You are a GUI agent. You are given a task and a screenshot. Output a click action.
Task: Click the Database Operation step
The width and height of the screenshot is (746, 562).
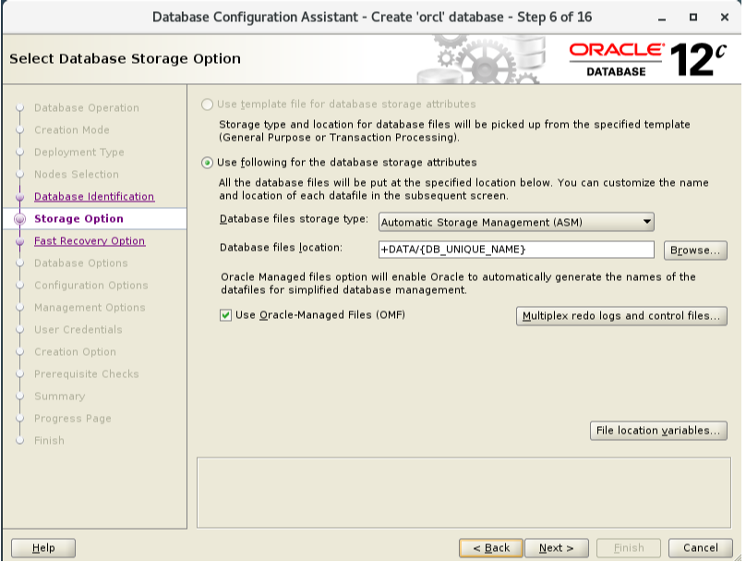tap(87, 107)
